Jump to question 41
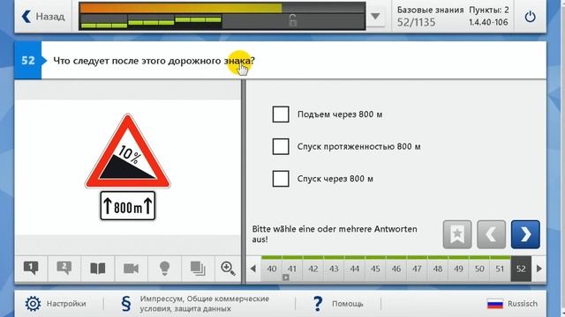 292,269
